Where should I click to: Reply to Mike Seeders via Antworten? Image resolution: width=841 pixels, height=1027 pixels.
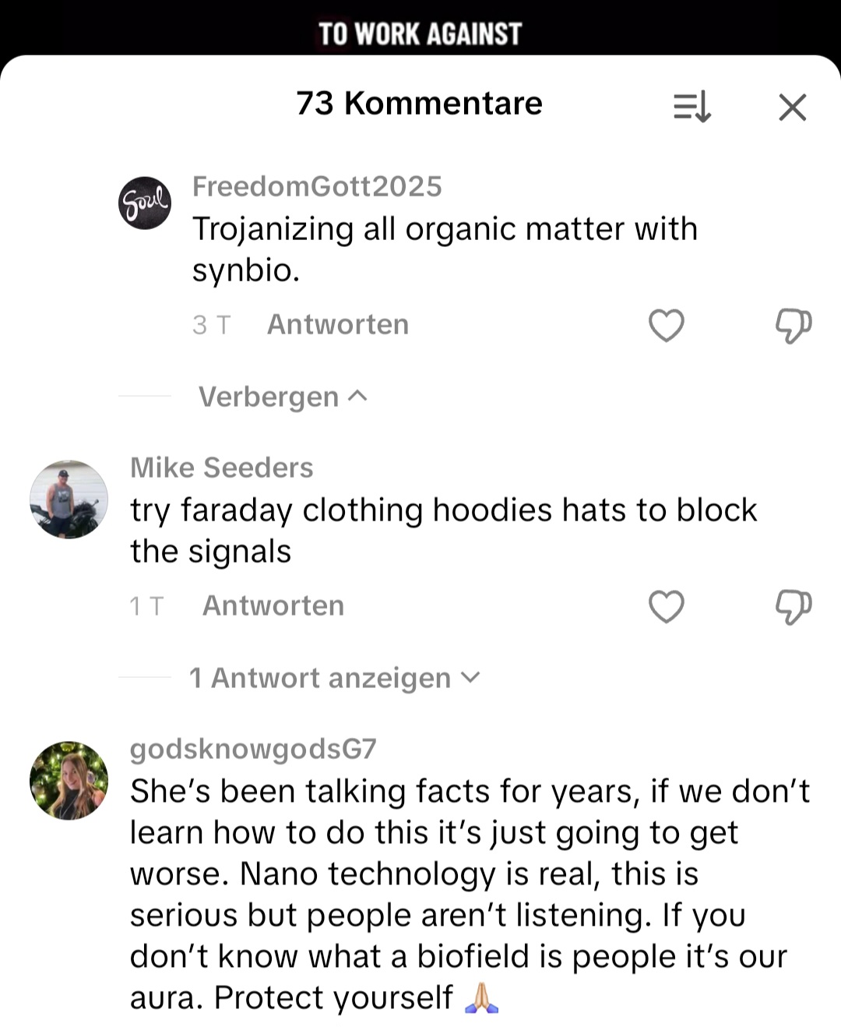[x=273, y=605]
